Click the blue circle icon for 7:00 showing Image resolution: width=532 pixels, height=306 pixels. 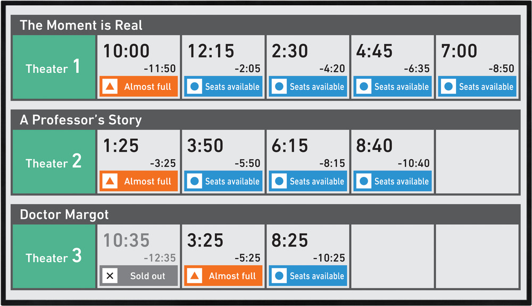tap(448, 87)
